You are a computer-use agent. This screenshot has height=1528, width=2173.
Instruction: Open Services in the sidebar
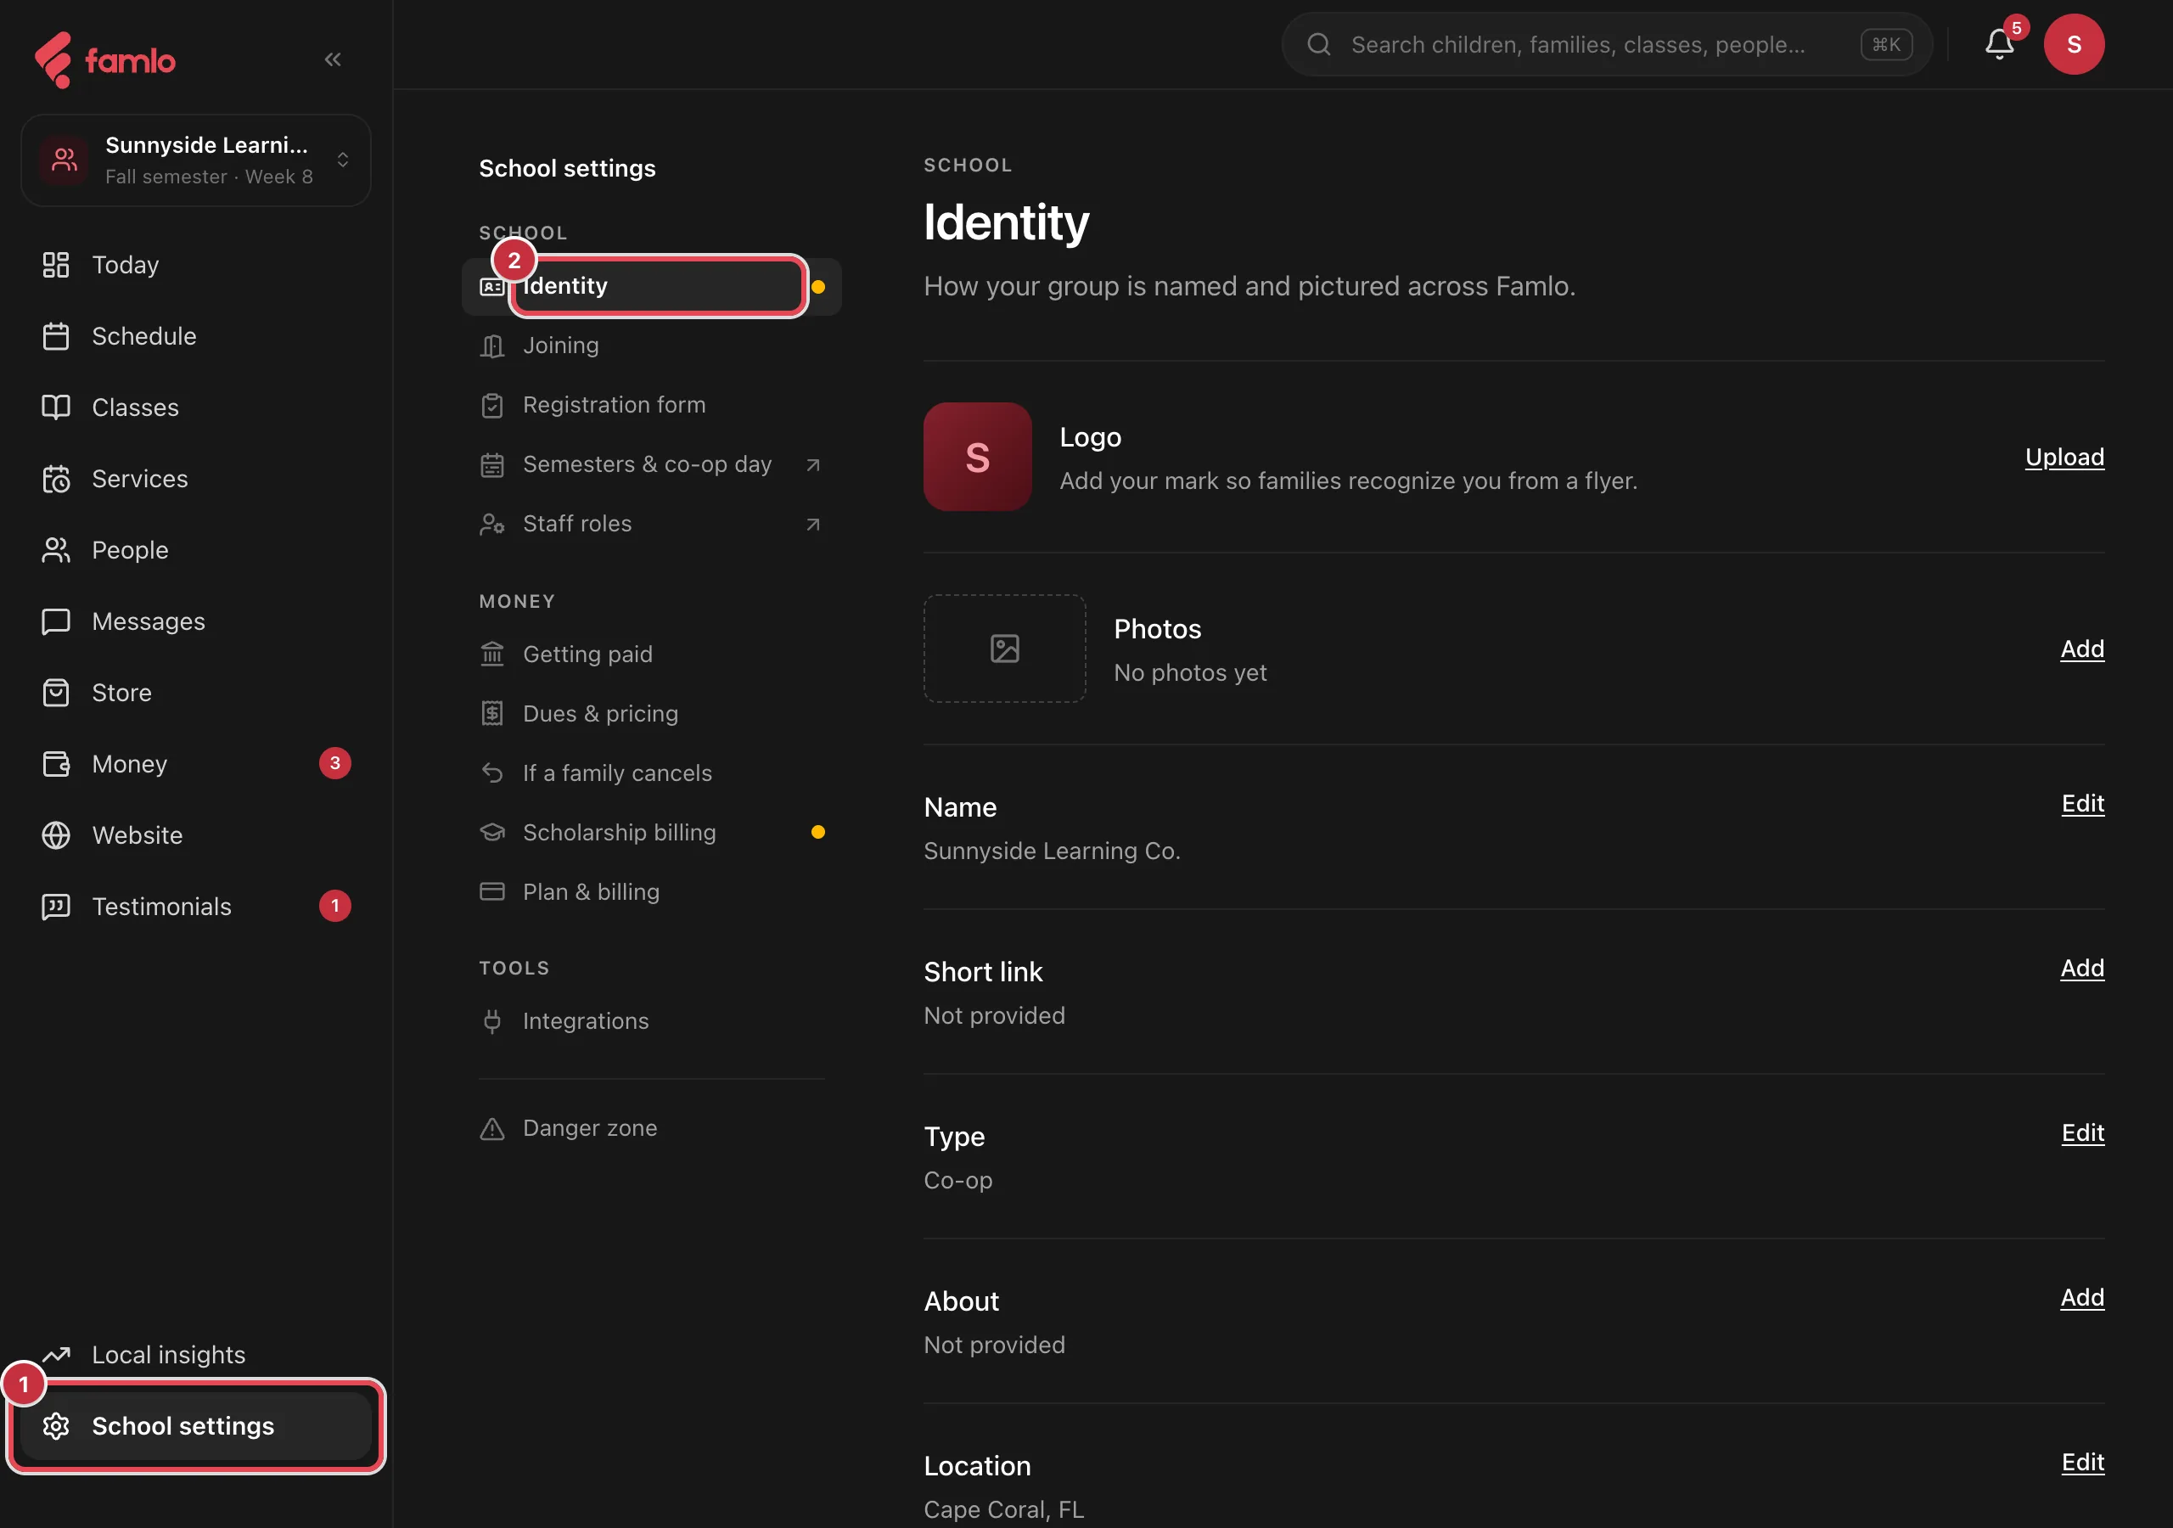point(195,479)
